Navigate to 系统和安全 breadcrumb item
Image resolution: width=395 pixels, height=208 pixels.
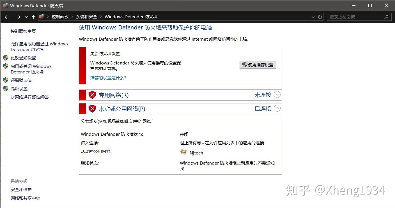click(x=86, y=17)
